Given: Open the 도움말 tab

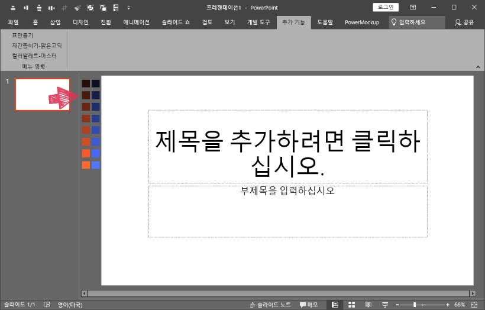Looking at the screenshot, I should coord(325,22).
